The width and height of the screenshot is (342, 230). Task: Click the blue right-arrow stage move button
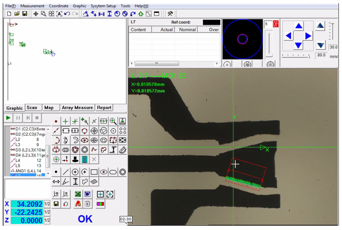308,36
